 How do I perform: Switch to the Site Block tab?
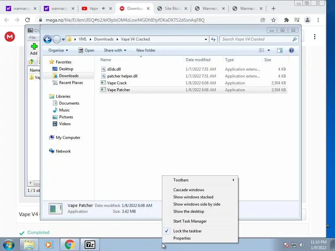(172, 8)
